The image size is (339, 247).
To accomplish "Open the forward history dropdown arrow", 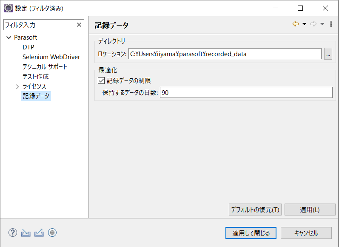I will point(322,24).
